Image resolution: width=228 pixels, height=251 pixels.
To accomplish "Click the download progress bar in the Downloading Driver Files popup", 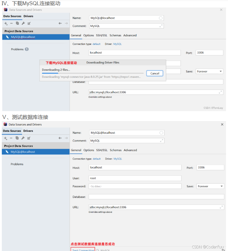I will 93,73.
